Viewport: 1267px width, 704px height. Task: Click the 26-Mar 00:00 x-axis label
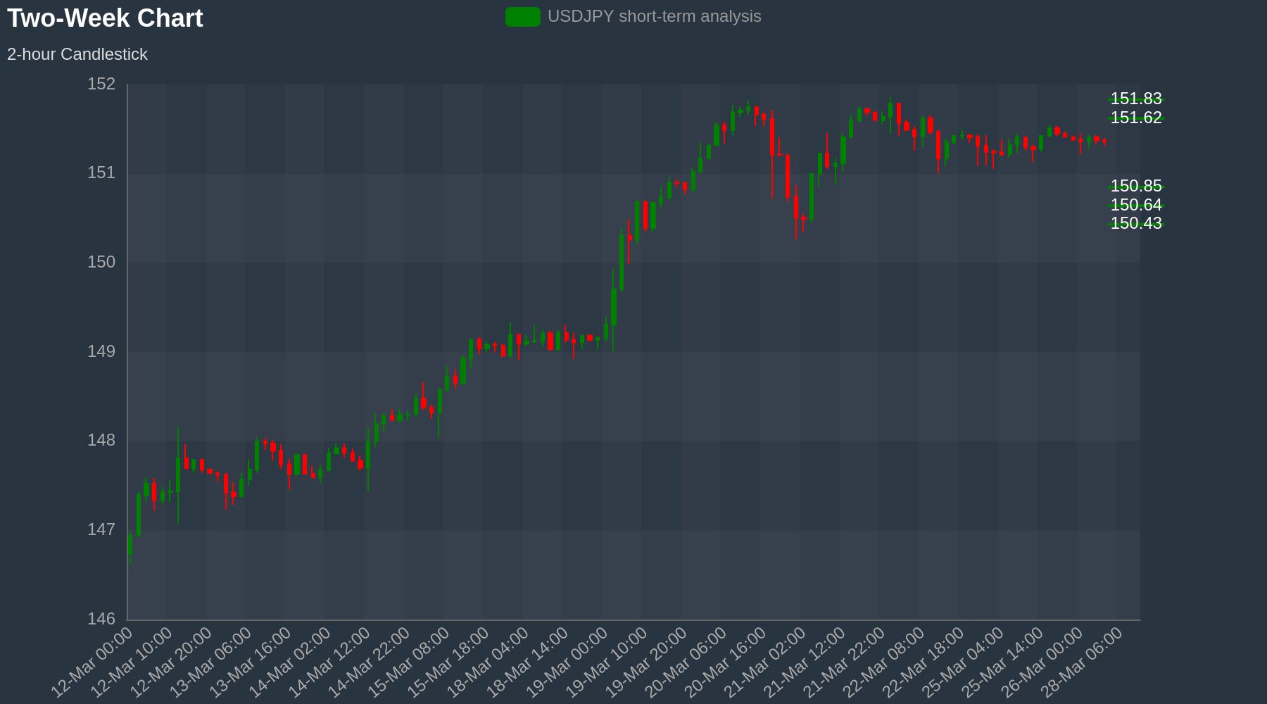click(x=1042, y=662)
